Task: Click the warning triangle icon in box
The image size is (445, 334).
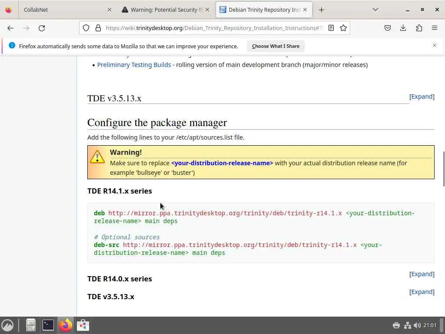Action: 97,157
